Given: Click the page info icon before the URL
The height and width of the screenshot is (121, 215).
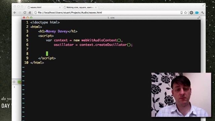Looking at the screenshot, I should click(36, 13).
